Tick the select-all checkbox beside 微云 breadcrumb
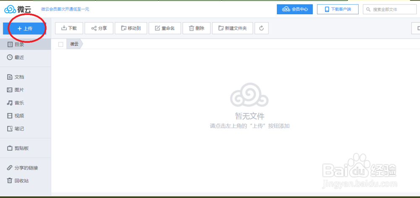This screenshot has width=420, height=198. [61, 44]
